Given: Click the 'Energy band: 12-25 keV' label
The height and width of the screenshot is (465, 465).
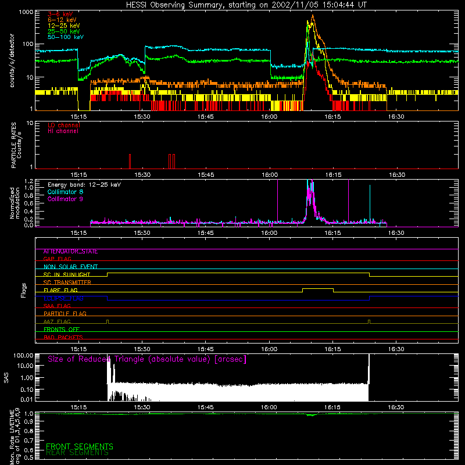Looking at the screenshot, I should [84, 185].
